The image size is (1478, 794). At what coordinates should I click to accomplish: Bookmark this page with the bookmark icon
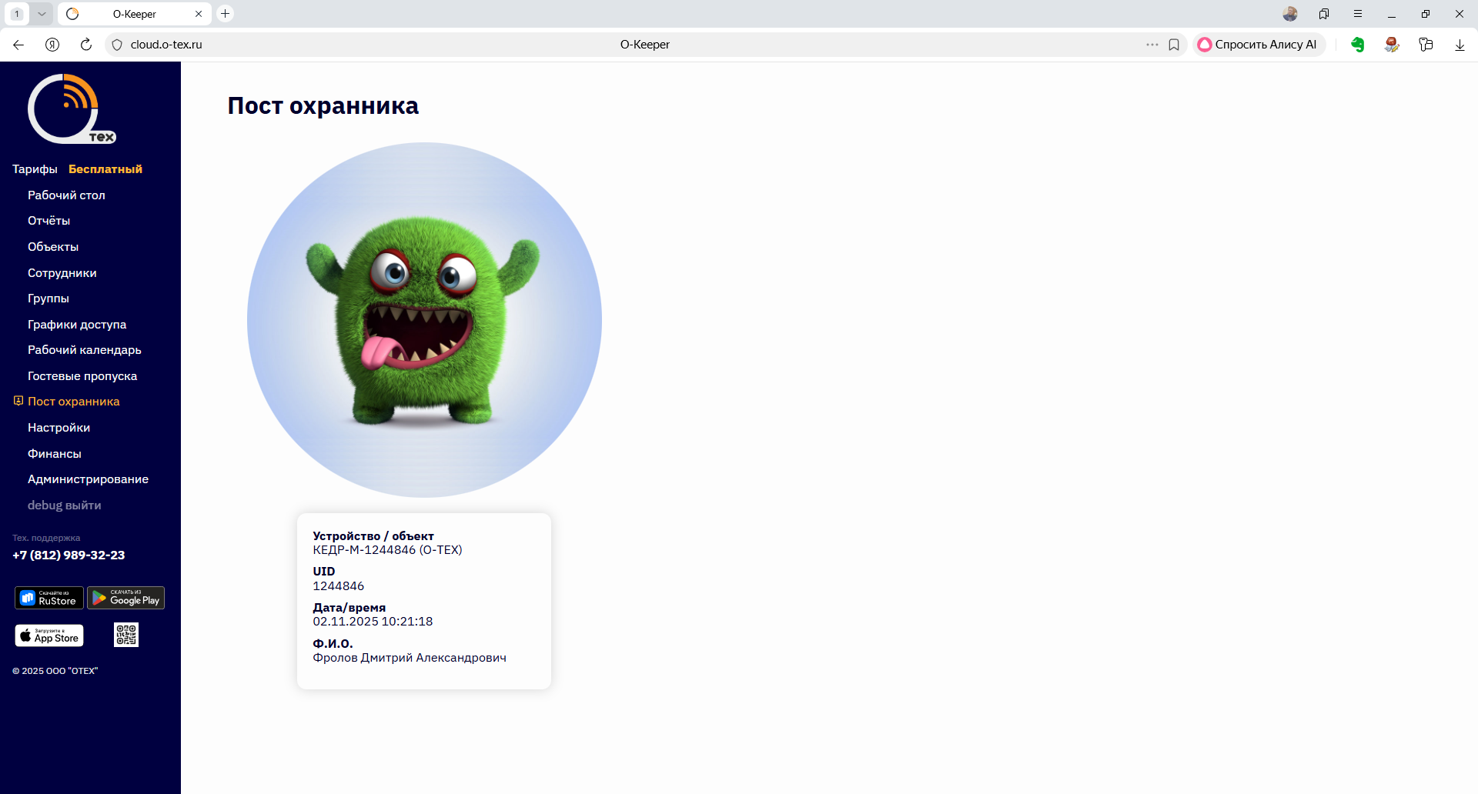[1174, 45]
